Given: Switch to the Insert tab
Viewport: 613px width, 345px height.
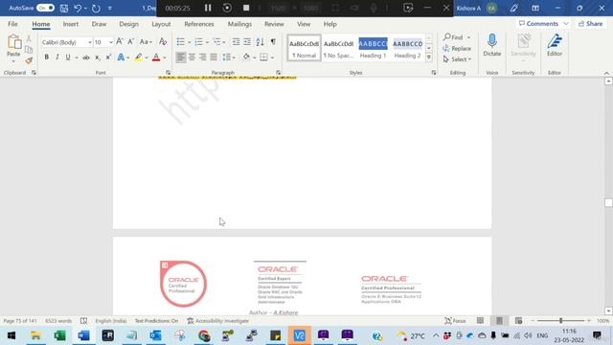Looking at the screenshot, I should tap(71, 24).
